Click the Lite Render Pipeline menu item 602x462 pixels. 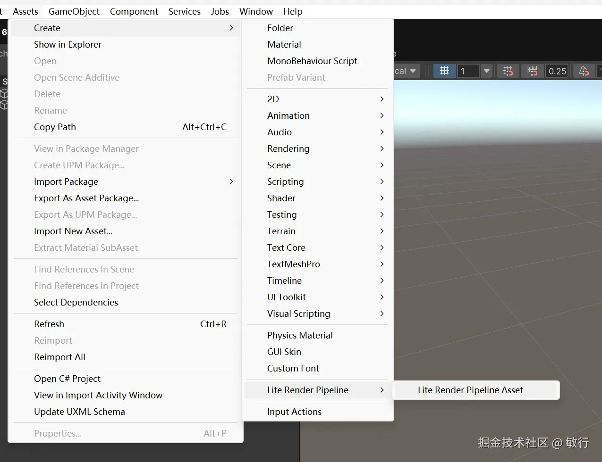point(318,390)
